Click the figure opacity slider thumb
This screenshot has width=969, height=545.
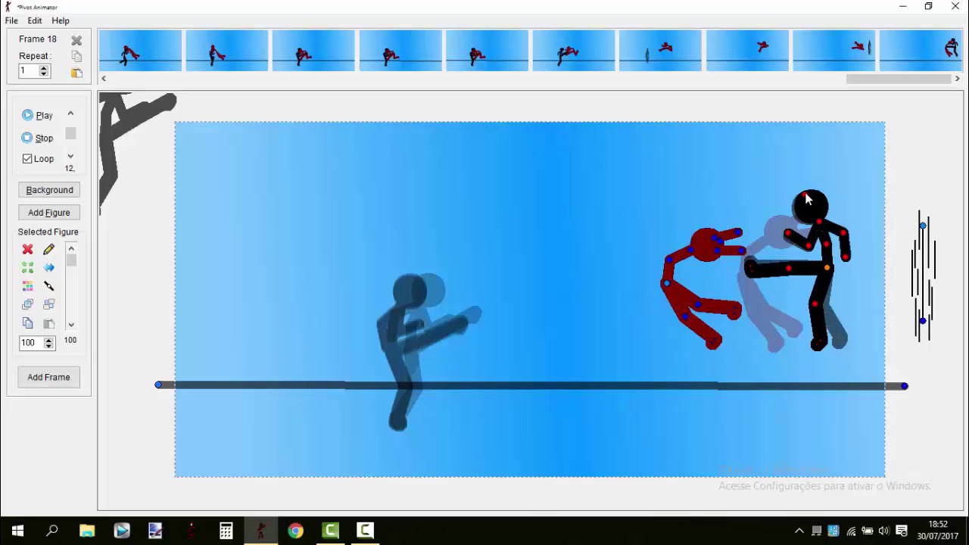pyautogui.click(x=71, y=260)
